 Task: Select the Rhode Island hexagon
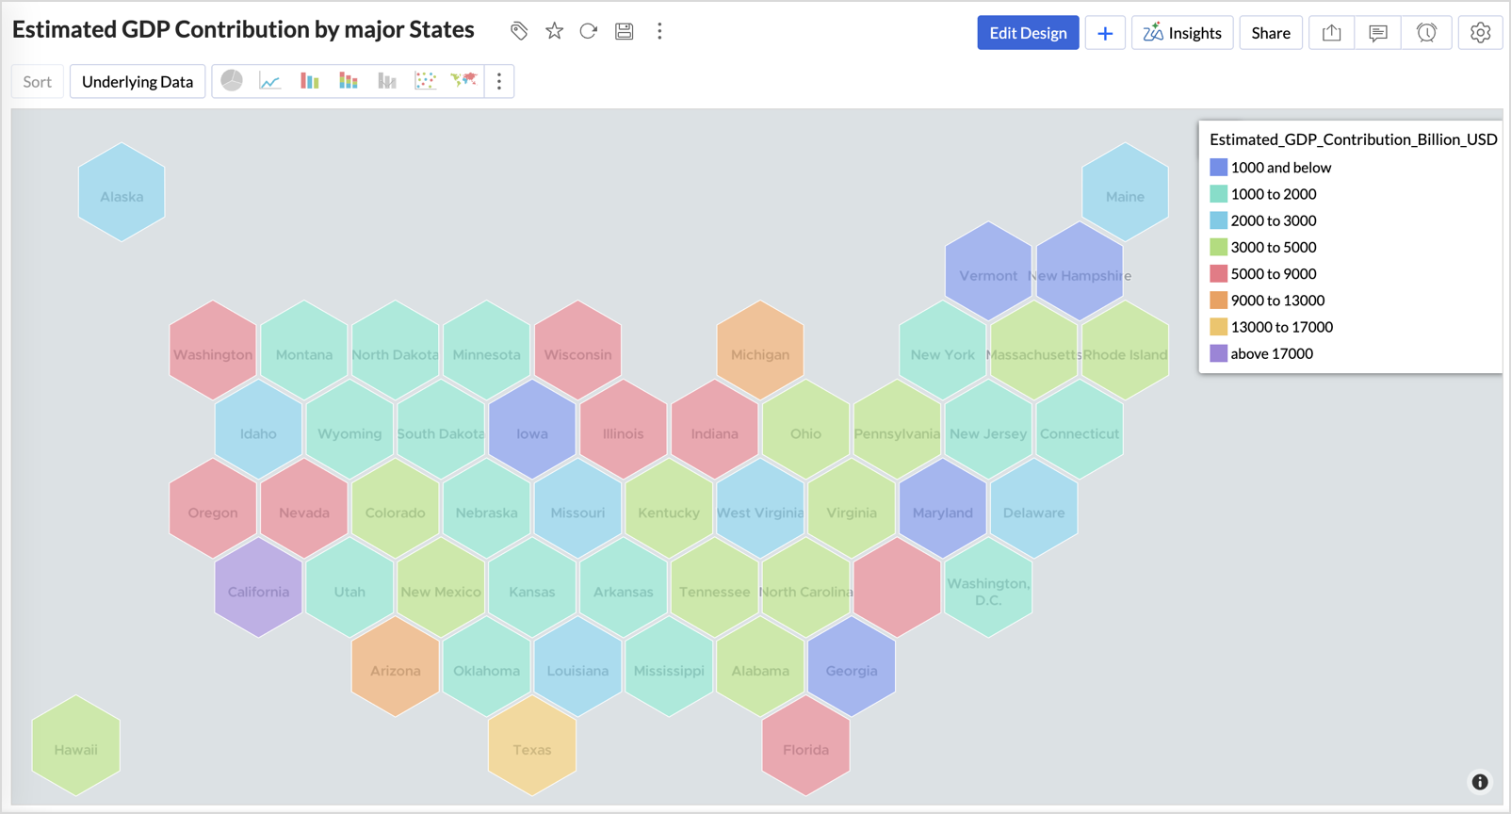(1126, 350)
